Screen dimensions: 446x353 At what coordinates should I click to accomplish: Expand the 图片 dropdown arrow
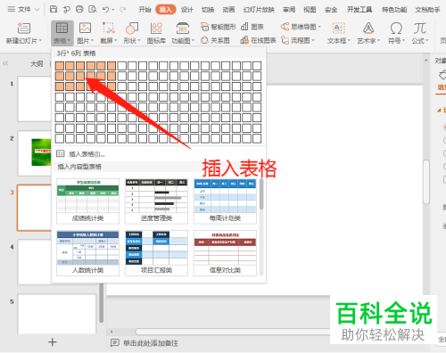pyautogui.click(x=92, y=40)
